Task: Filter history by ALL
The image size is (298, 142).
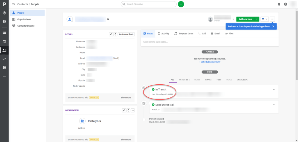Action: click(x=172, y=80)
